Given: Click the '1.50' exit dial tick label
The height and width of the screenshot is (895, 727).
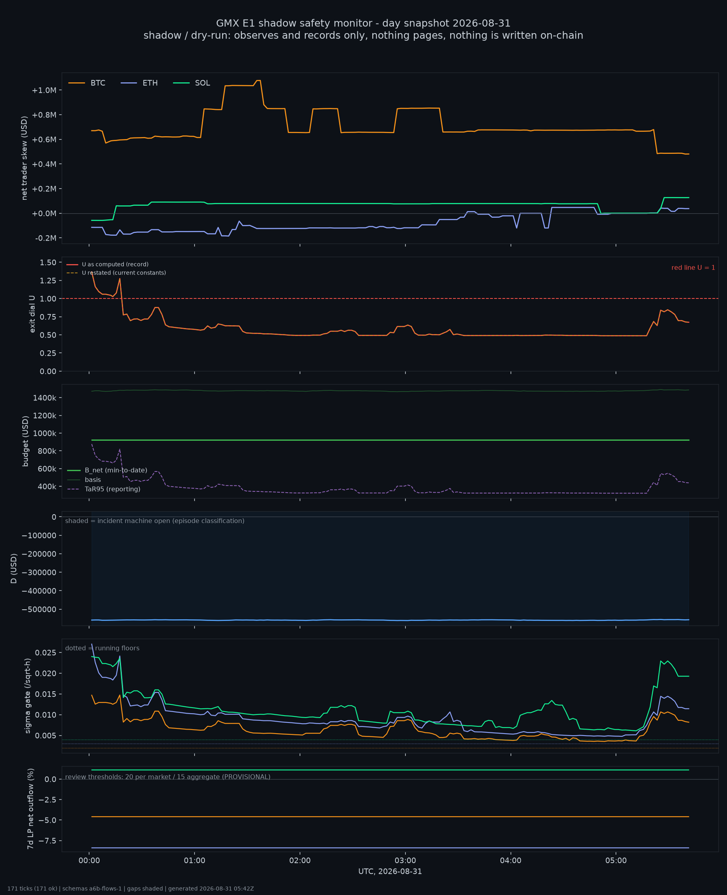Looking at the screenshot, I should click(x=48, y=263).
